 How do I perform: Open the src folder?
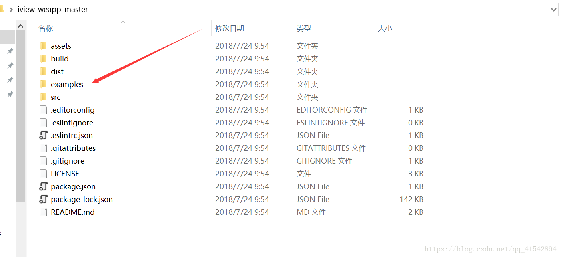tap(55, 97)
